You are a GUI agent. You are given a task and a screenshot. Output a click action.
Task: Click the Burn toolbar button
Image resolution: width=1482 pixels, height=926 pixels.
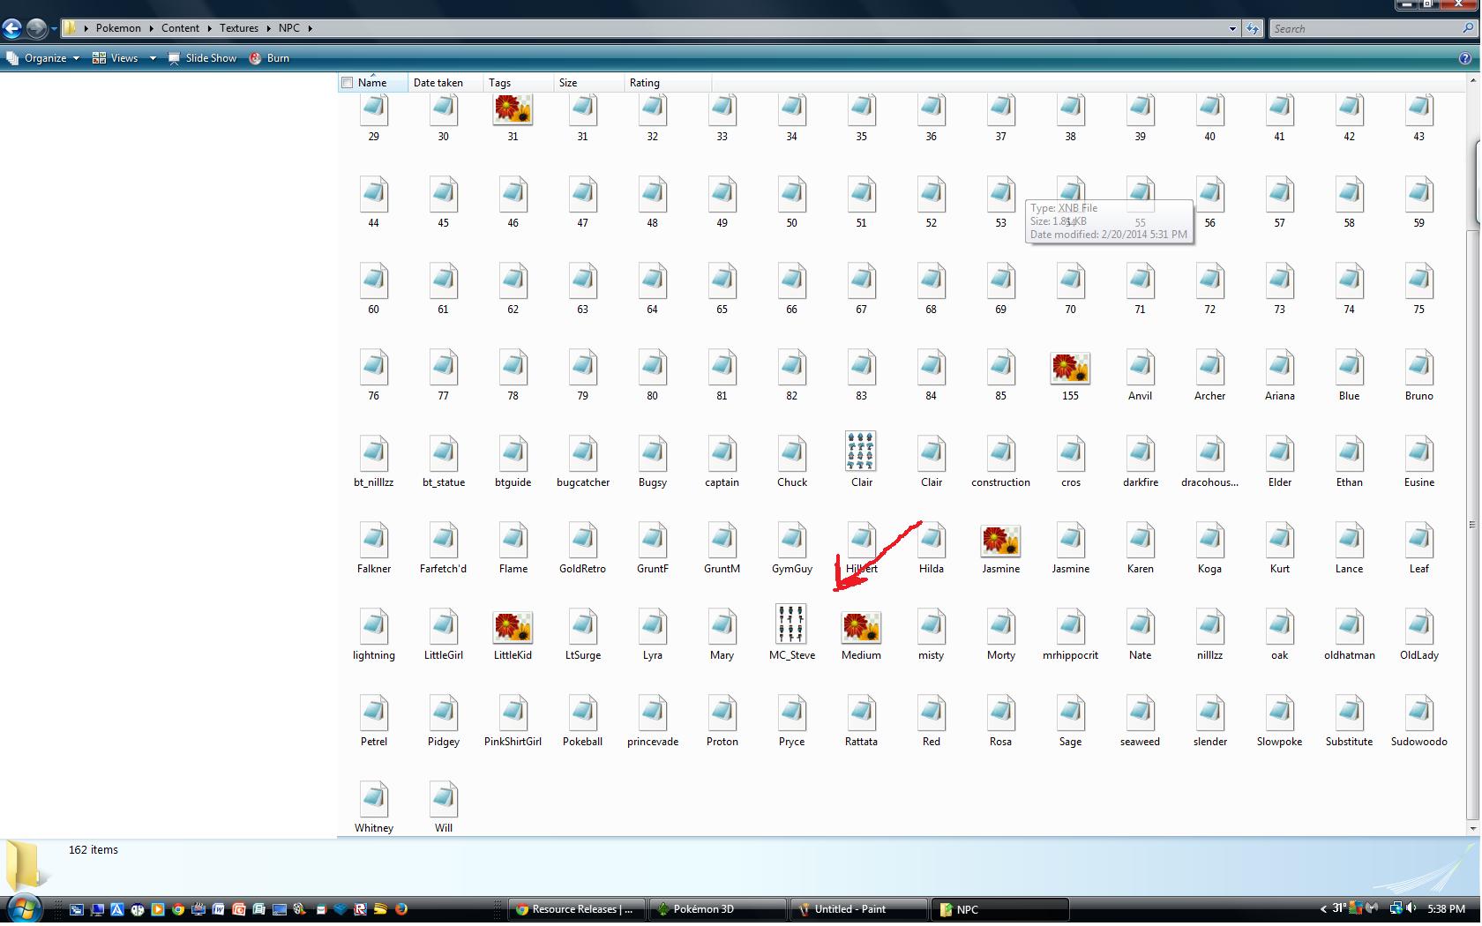click(x=269, y=58)
